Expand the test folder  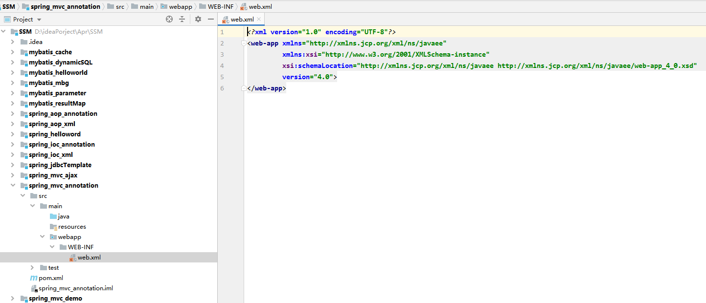32,267
